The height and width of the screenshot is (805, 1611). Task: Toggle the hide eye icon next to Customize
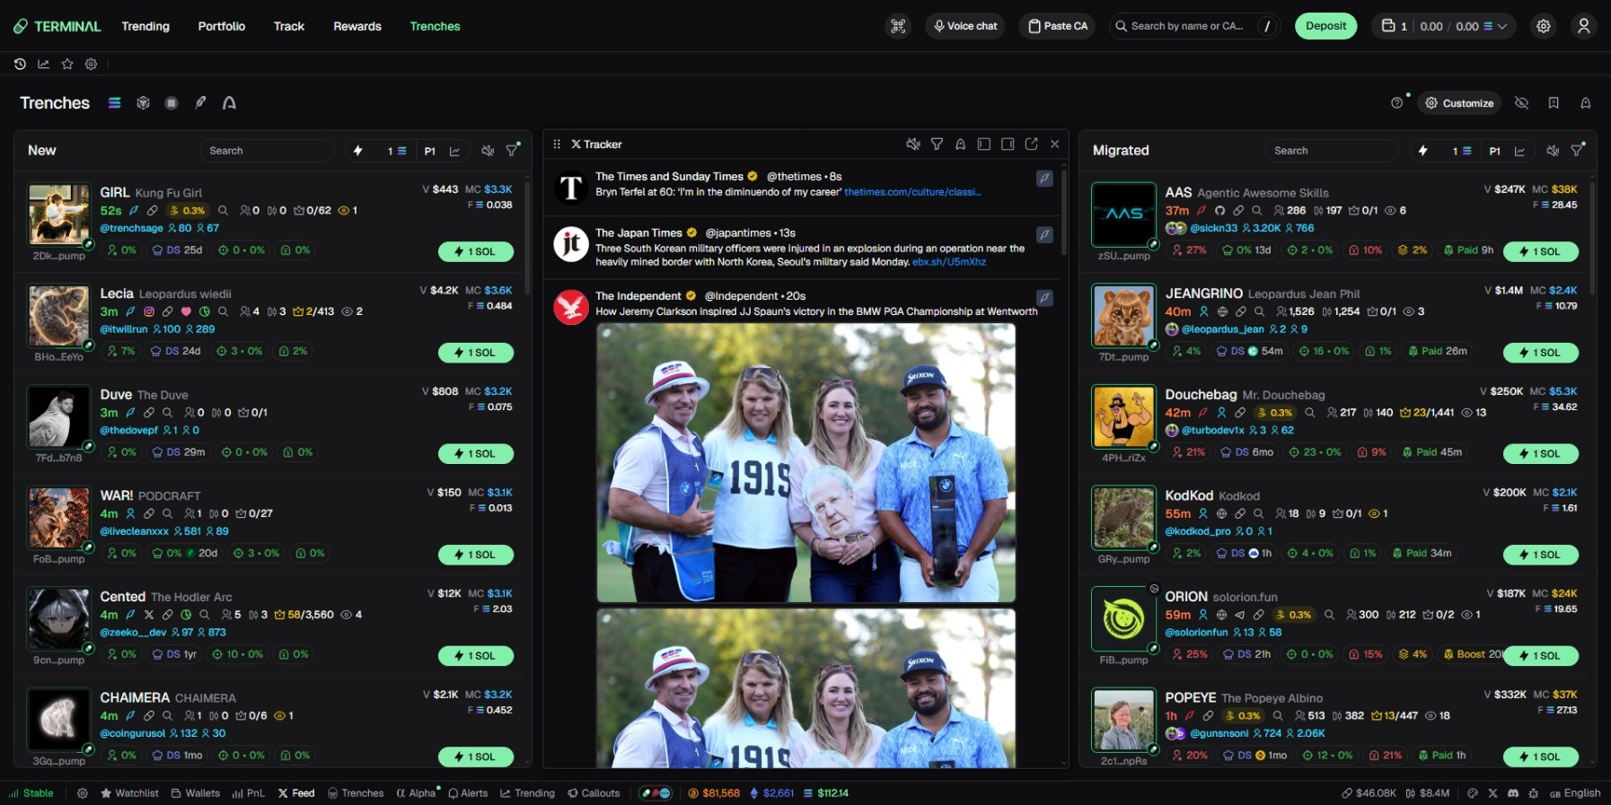point(1521,103)
